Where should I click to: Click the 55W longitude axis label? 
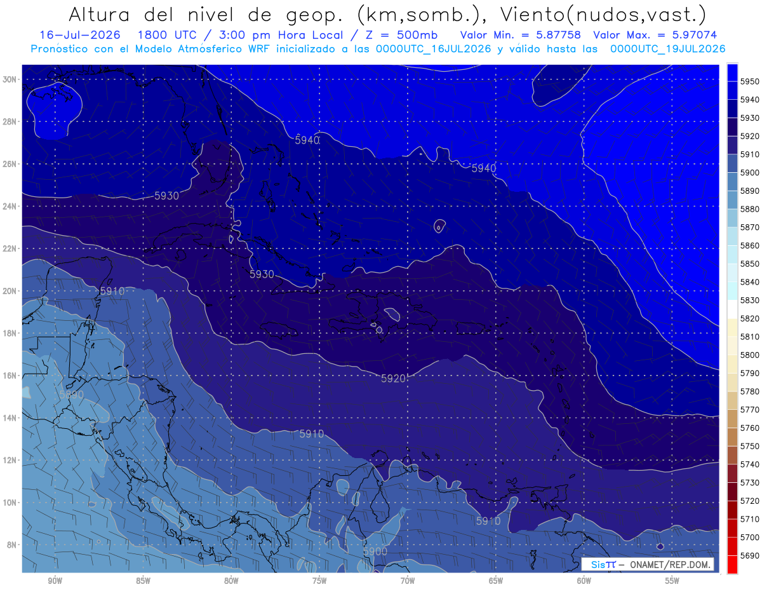672,581
